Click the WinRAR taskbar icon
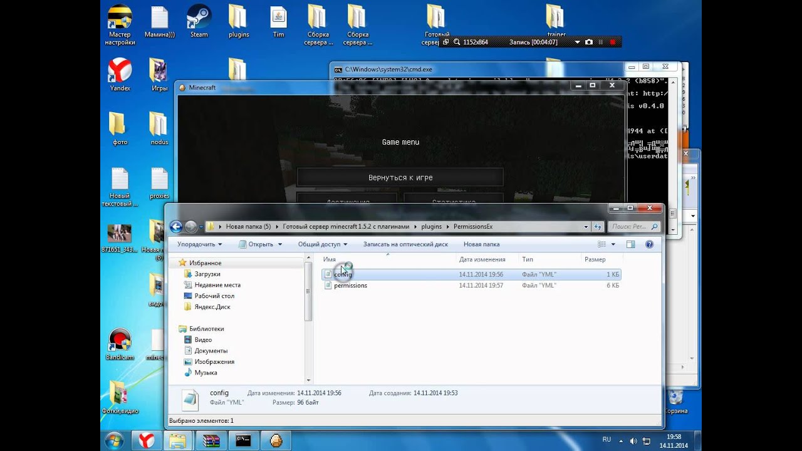The width and height of the screenshot is (802, 451). (211, 441)
